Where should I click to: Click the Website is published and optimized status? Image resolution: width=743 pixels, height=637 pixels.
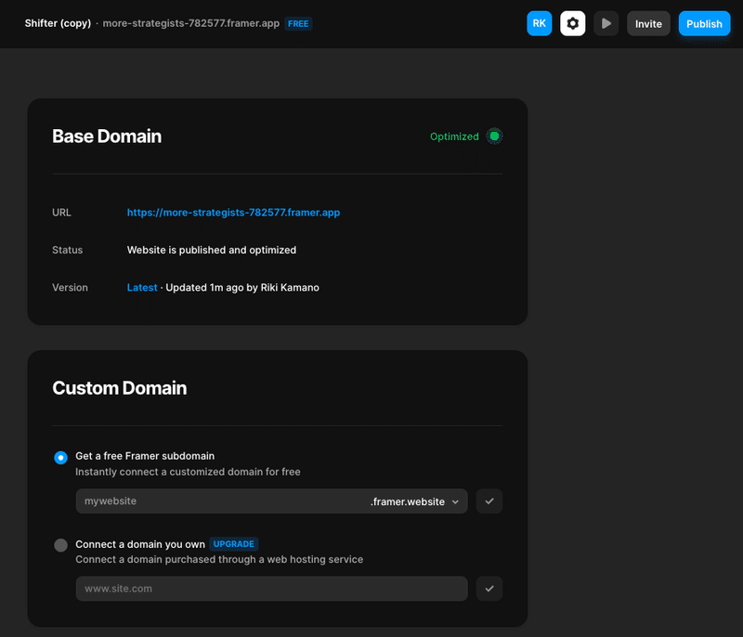pyautogui.click(x=212, y=250)
